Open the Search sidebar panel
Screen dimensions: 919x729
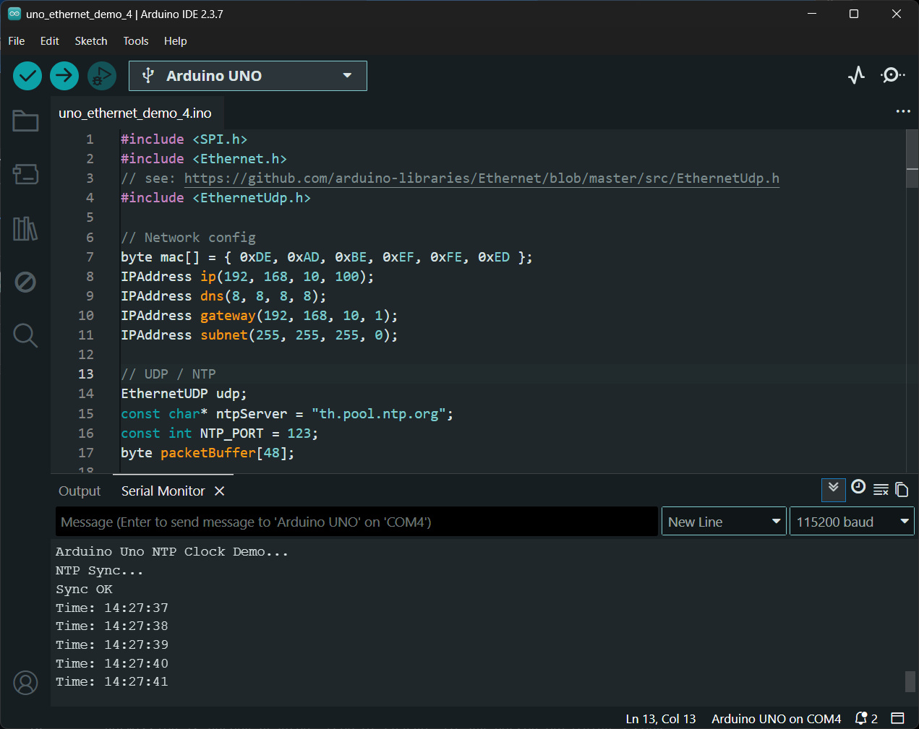point(25,335)
